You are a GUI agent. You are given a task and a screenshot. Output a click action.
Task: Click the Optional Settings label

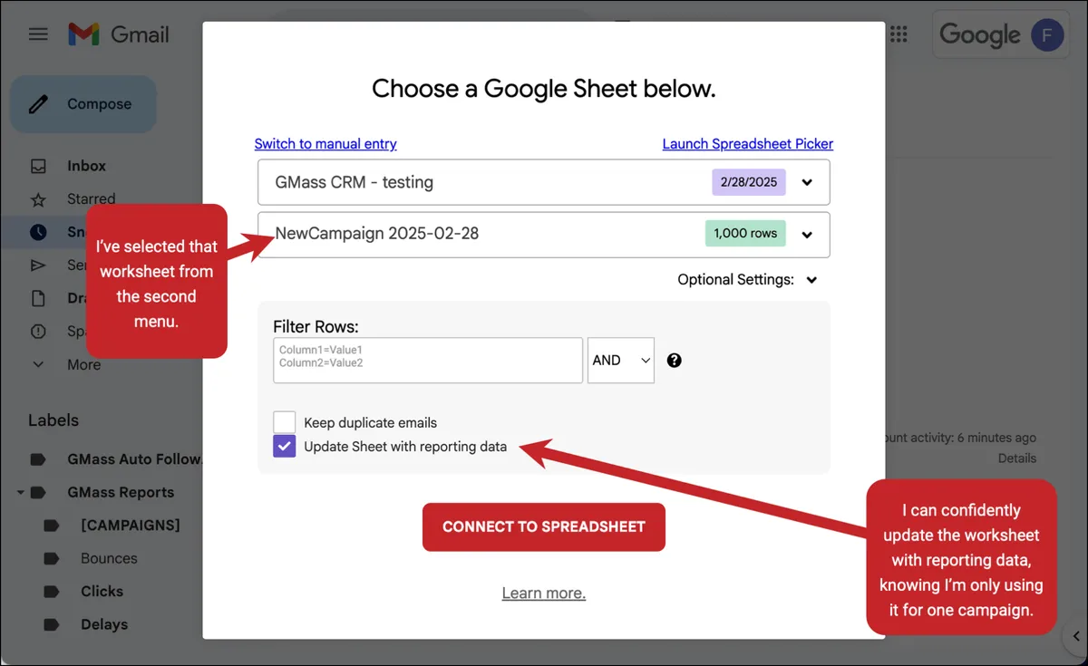[x=736, y=280]
